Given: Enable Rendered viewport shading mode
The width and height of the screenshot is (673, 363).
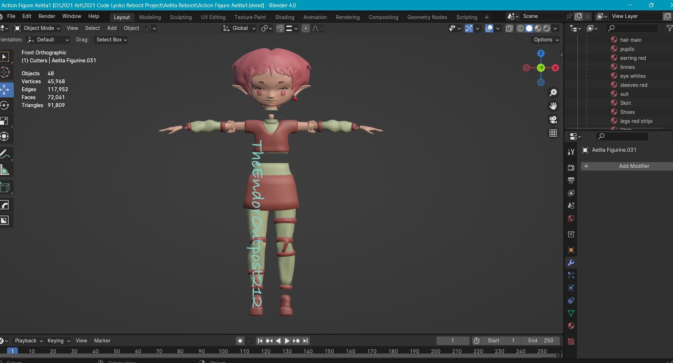Looking at the screenshot, I should (x=547, y=28).
